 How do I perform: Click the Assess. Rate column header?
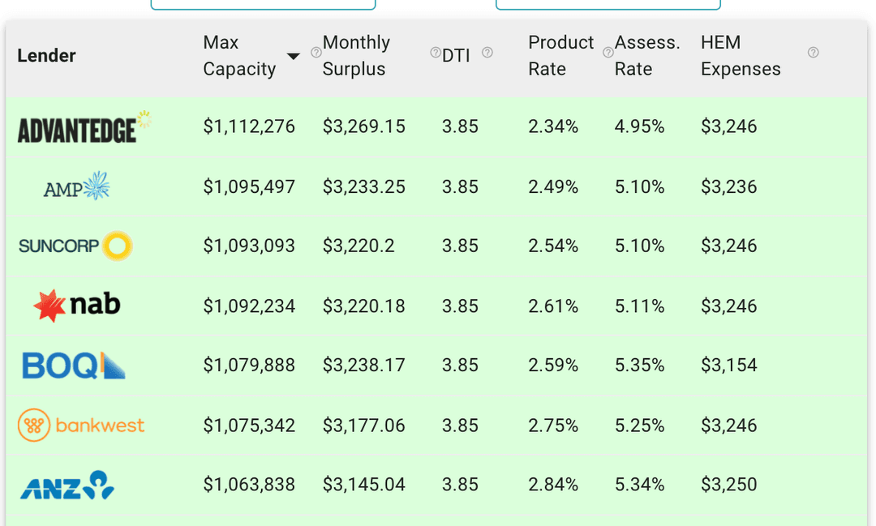click(x=647, y=55)
